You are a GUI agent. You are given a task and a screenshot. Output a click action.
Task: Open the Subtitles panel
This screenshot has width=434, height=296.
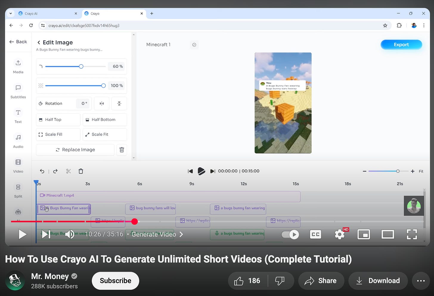18,91
